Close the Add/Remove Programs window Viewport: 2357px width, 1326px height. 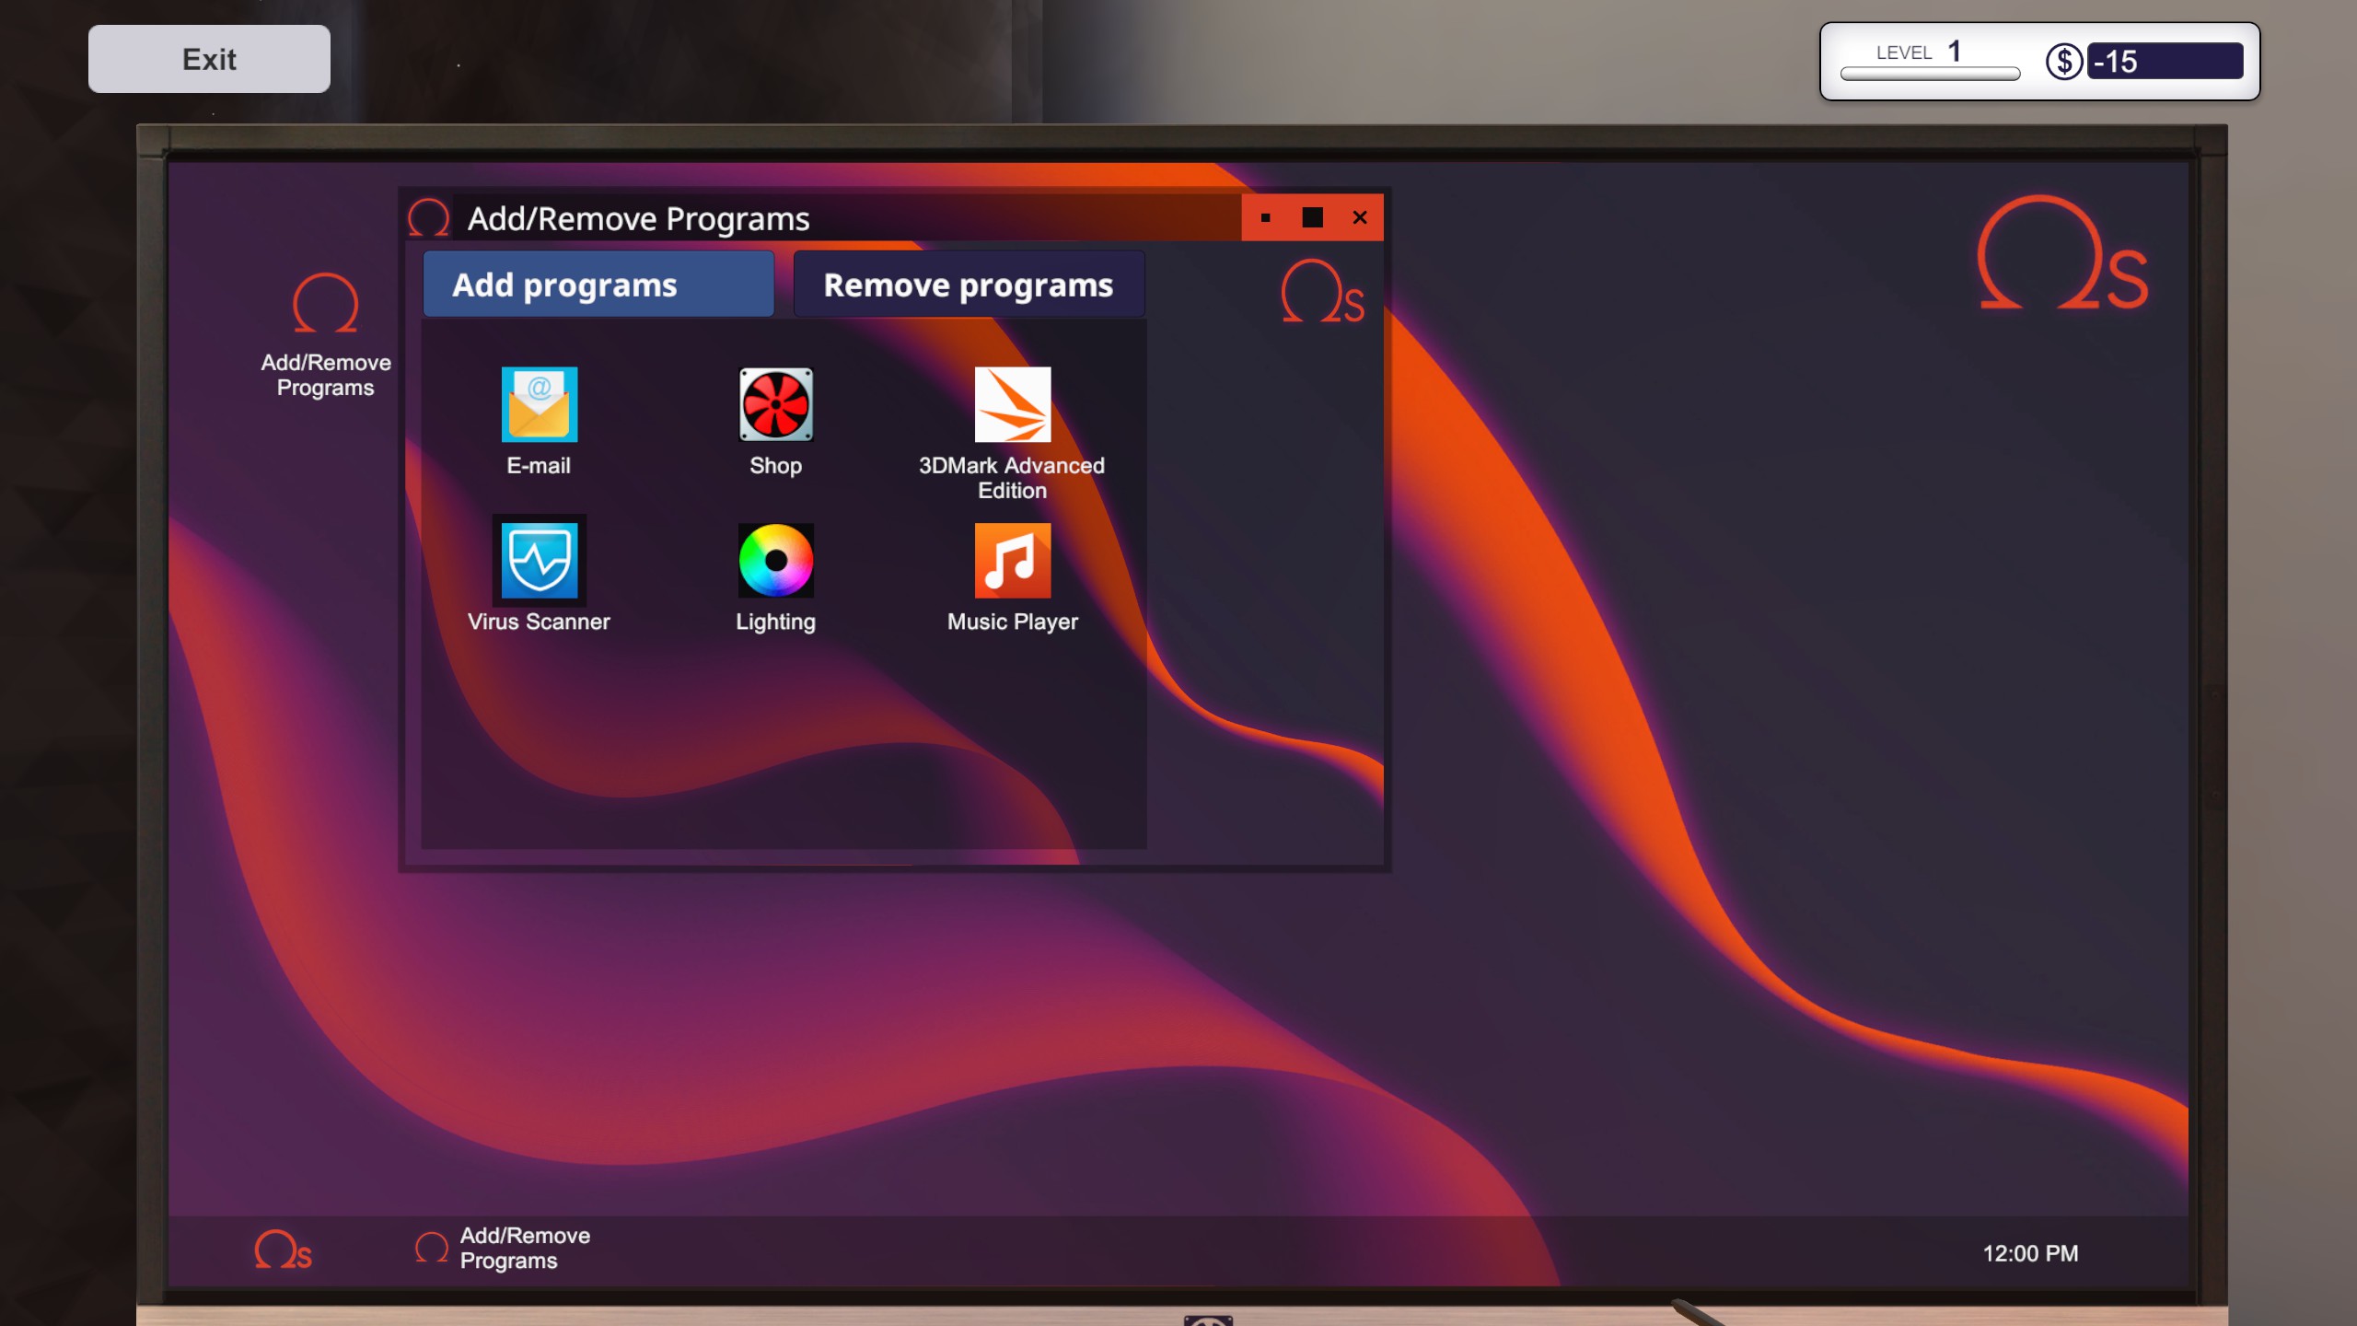point(1359,218)
